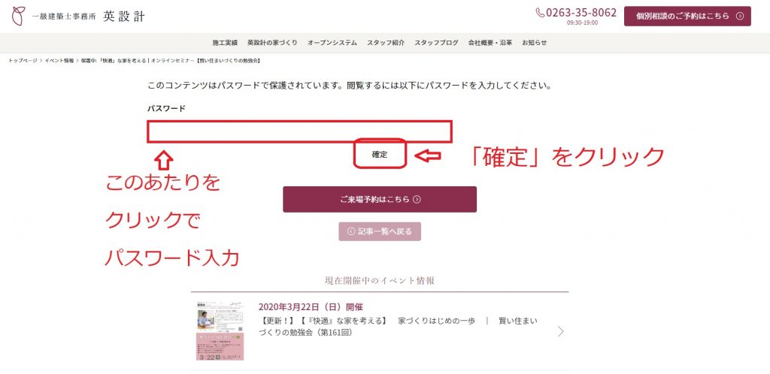Click the 0263-35-8062 phone number
770x374 pixels.
click(581, 13)
